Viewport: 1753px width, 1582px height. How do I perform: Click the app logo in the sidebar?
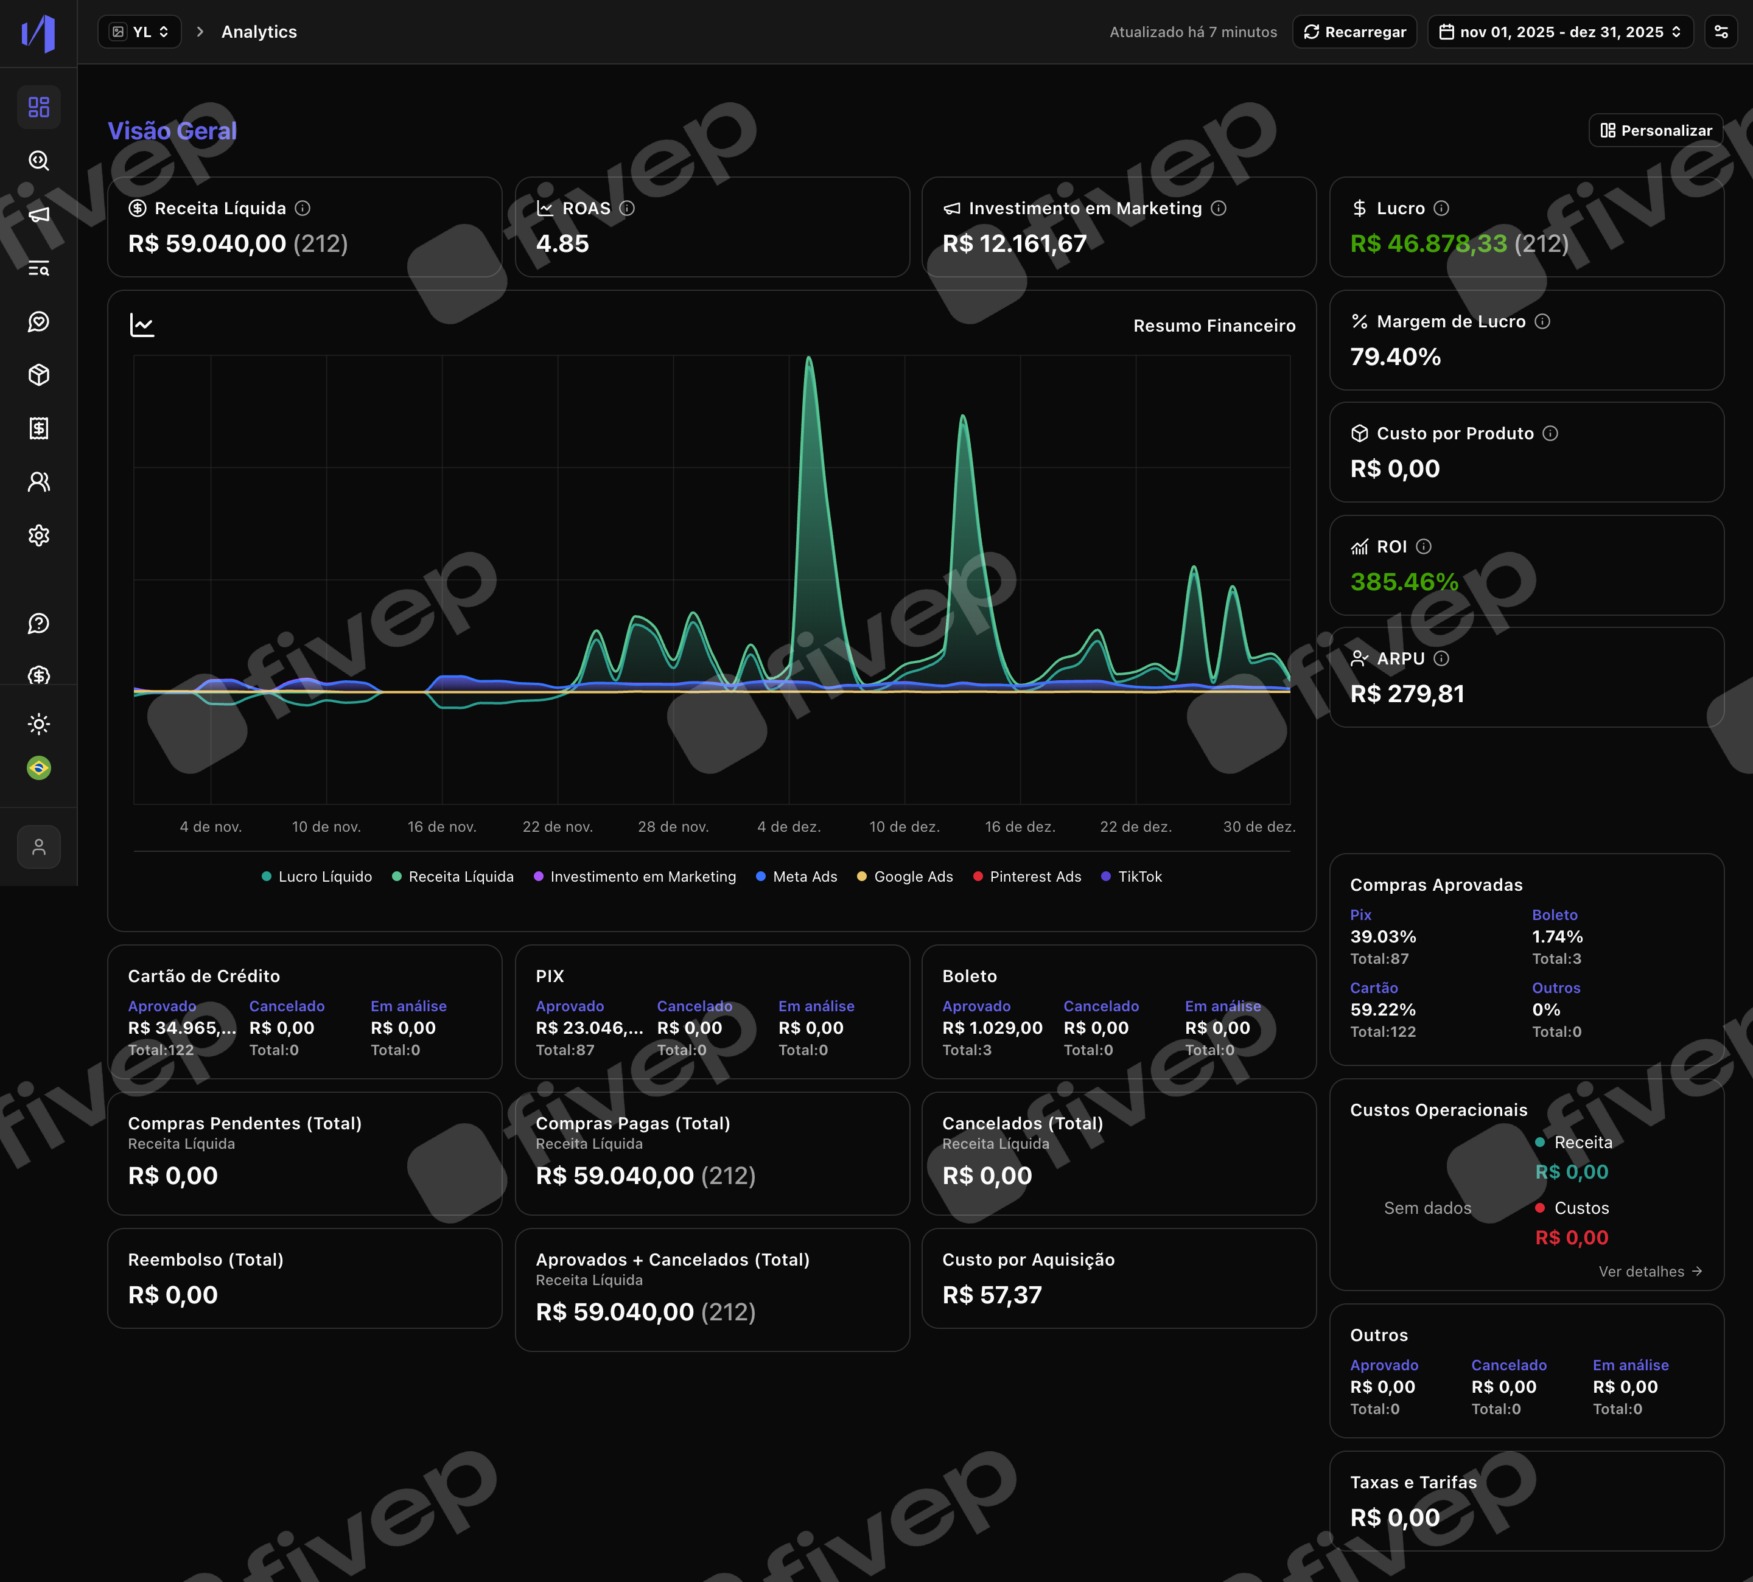click(38, 33)
